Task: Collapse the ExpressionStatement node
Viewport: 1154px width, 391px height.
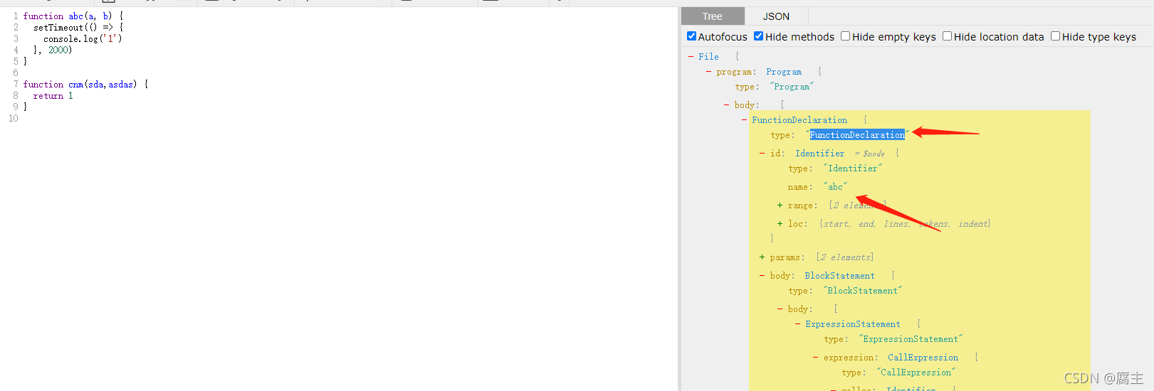Action: tap(797, 324)
